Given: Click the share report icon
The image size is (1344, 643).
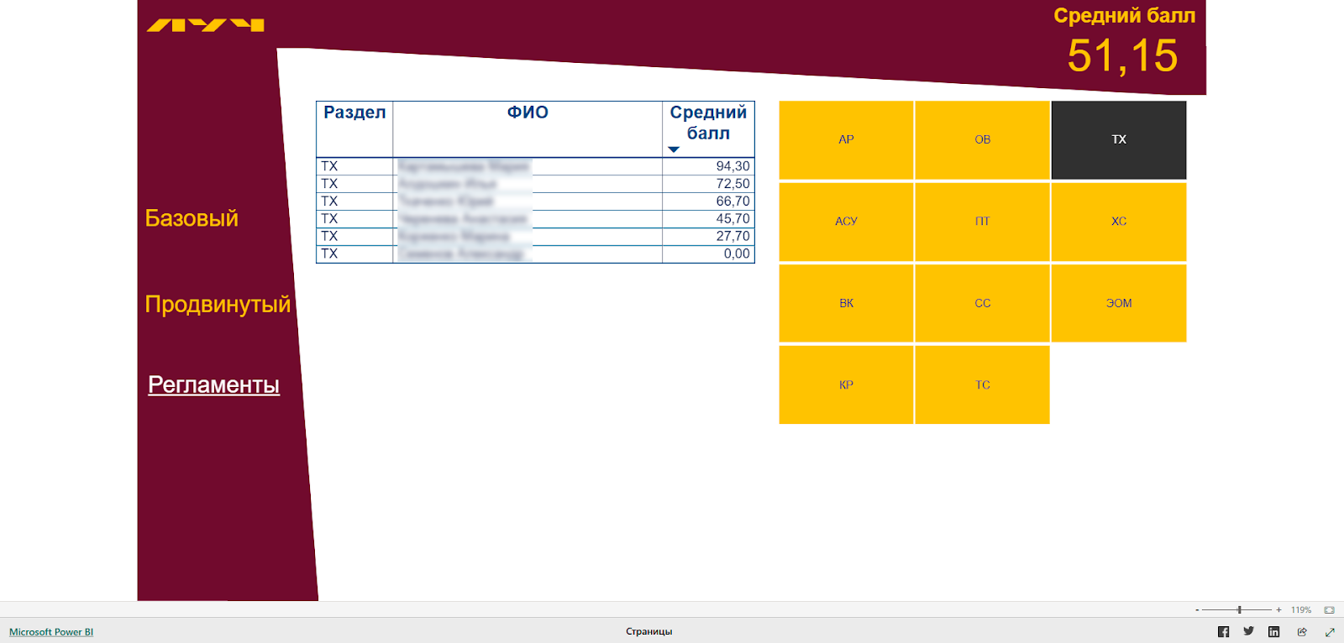Looking at the screenshot, I should 1302,632.
